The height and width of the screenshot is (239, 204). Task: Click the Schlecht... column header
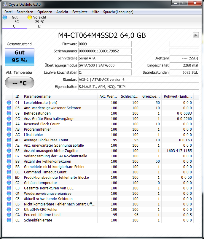(x=129, y=96)
